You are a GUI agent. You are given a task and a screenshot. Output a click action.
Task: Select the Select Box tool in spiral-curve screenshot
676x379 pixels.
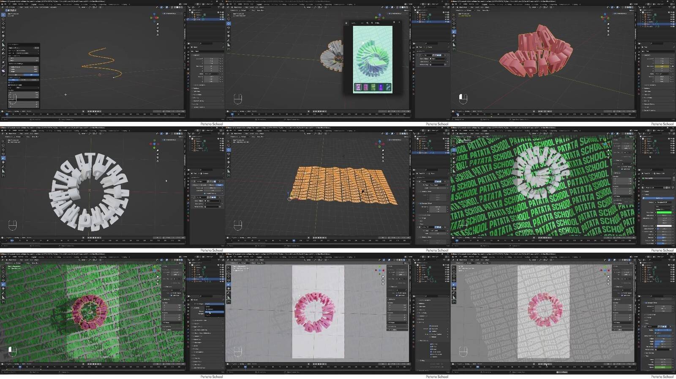pyautogui.click(x=3, y=15)
